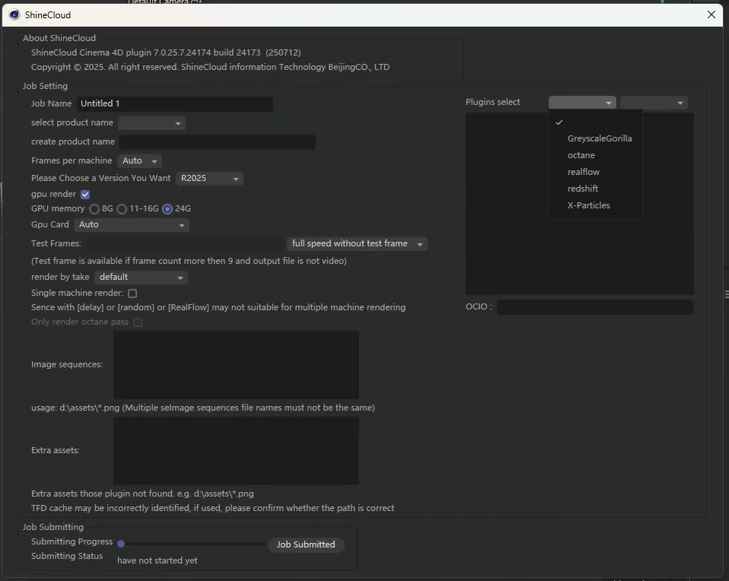Open the Gpu Card dropdown
Screen dimensions: 729x581
point(131,224)
